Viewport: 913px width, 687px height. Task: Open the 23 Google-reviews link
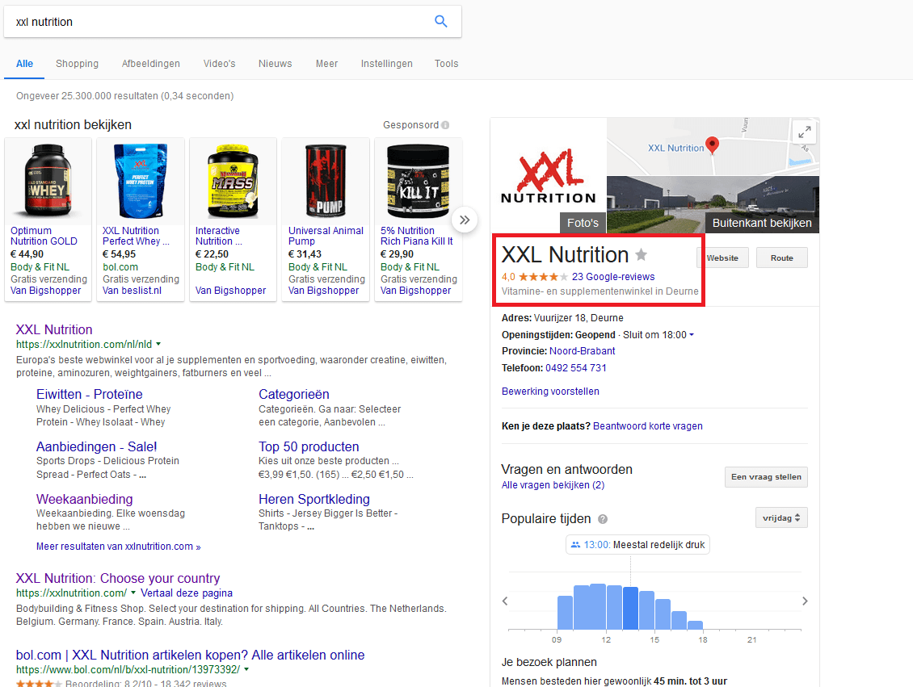coord(613,277)
